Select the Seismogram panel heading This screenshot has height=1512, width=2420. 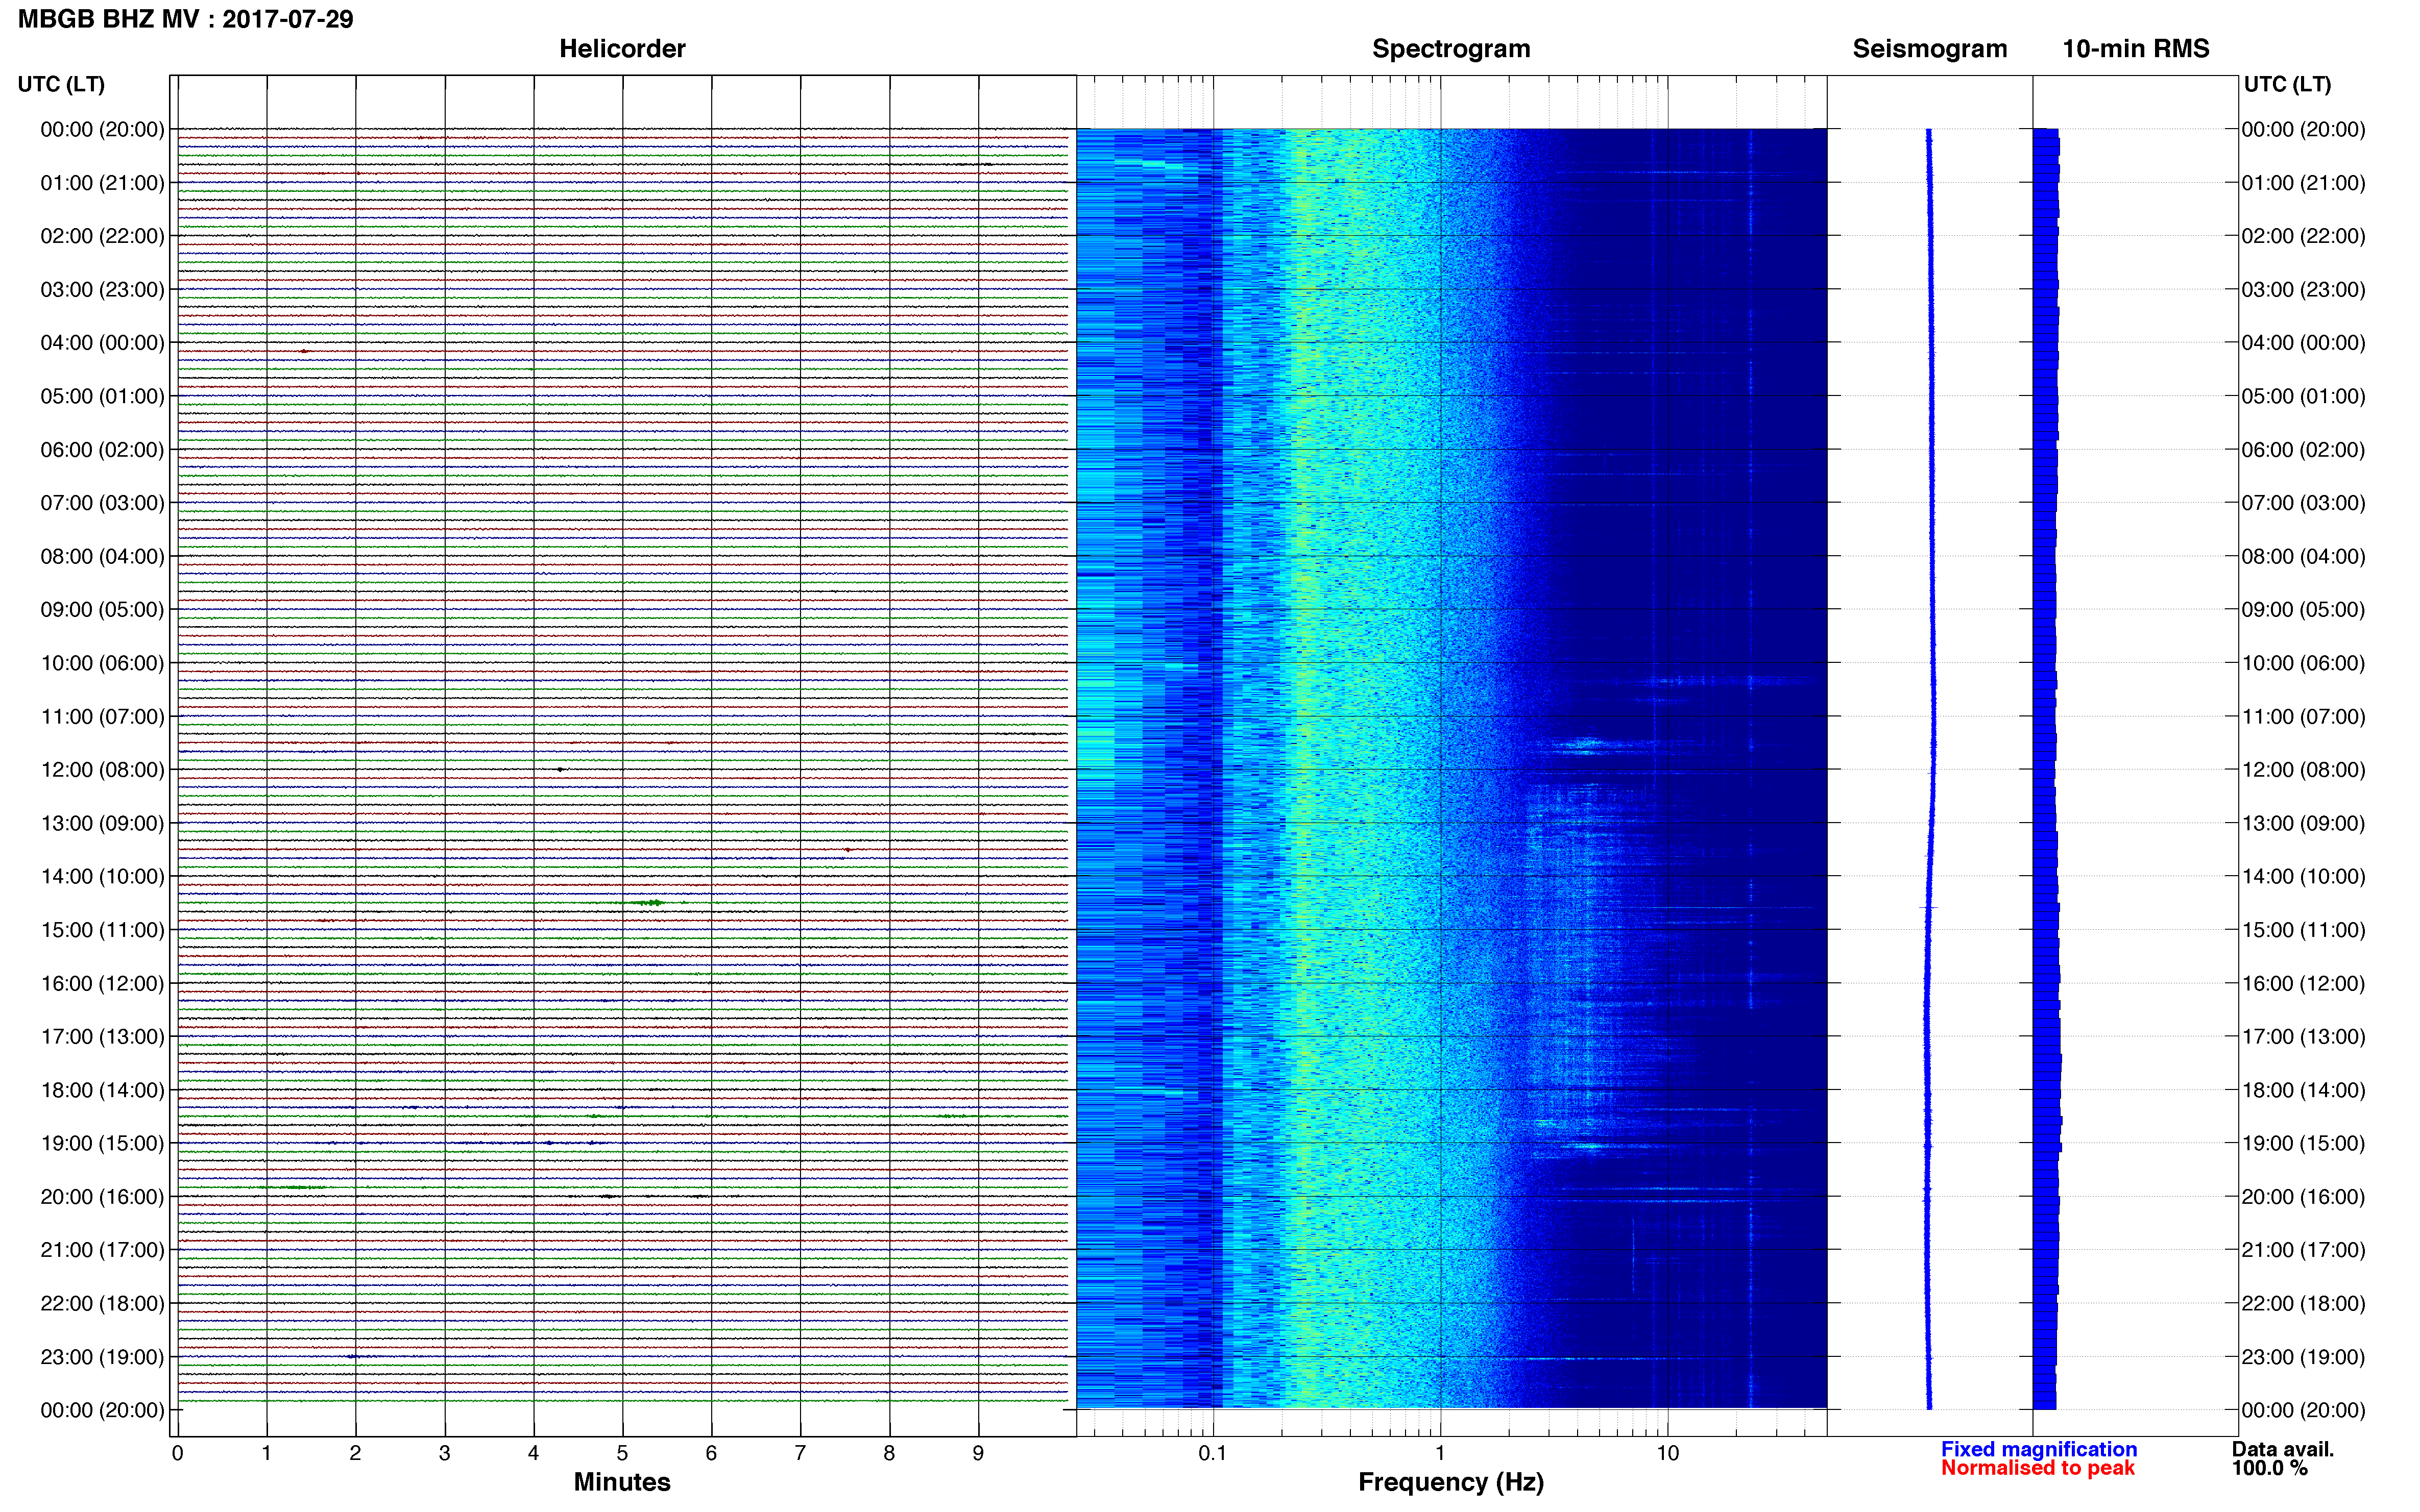[1929, 48]
